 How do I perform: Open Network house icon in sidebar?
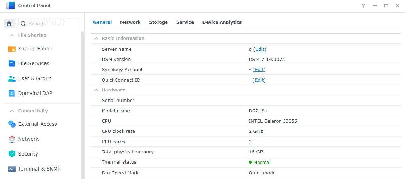tap(12, 139)
